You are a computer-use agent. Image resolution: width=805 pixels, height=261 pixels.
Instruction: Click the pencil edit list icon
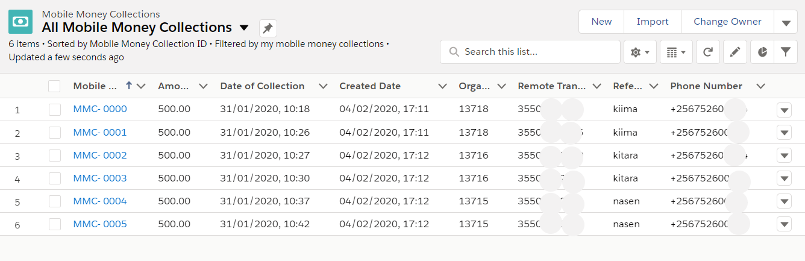click(735, 52)
